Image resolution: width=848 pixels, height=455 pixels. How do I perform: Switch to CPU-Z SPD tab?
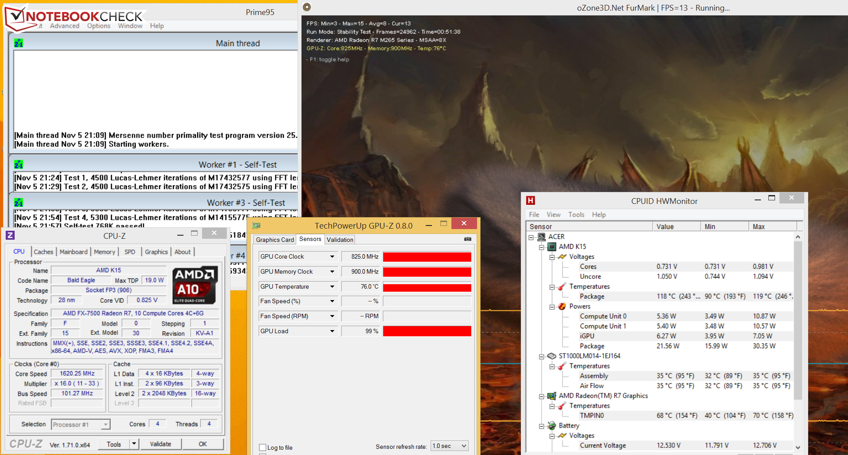(130, 252)
